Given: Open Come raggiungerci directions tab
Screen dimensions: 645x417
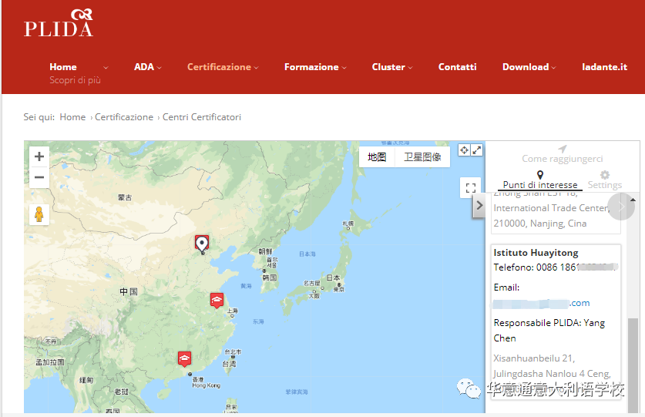Looking at the screenshot, I should (562, 154).
